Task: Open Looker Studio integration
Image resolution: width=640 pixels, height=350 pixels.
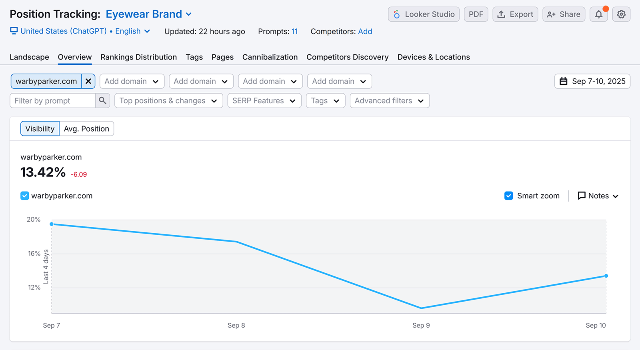Action: [x=424, y=14]
